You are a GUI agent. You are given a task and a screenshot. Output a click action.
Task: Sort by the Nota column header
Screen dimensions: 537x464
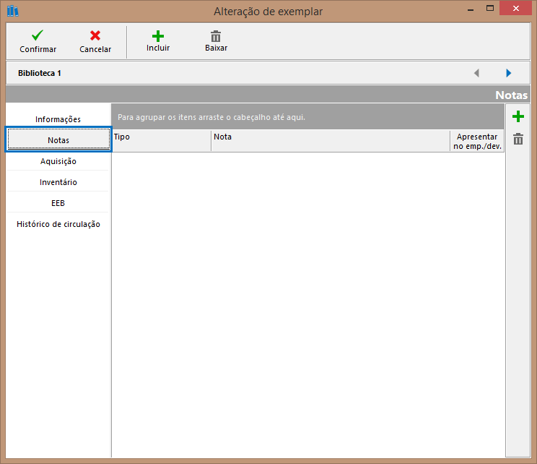click(x=331, y=141)
